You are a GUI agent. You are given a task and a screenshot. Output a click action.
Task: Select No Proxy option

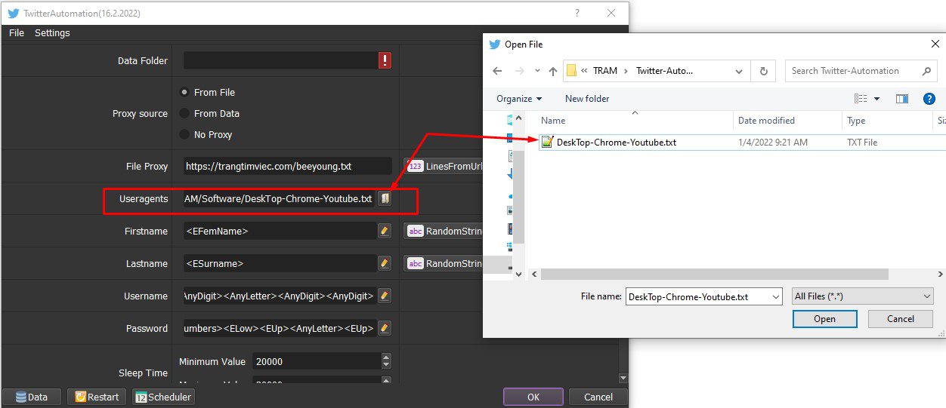[x=184, y=134]
